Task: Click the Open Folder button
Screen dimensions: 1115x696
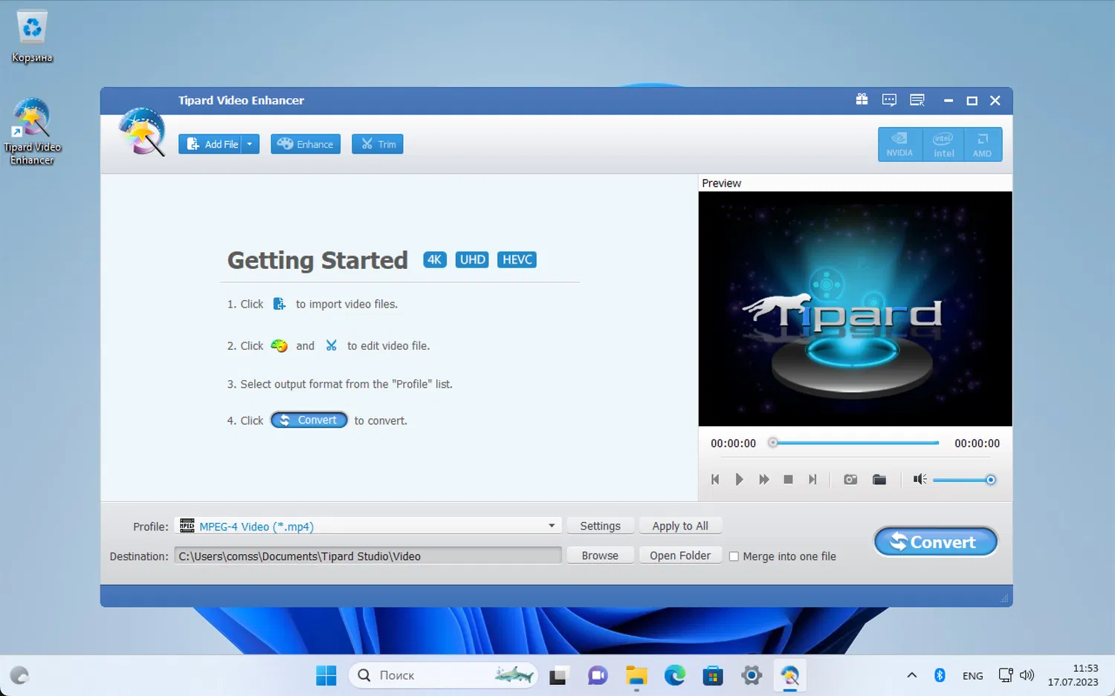Action: pos(680,556)
